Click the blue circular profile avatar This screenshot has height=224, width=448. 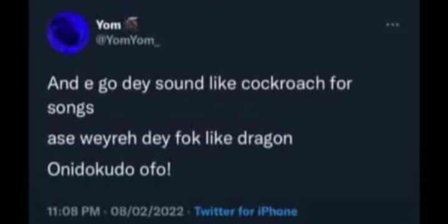tap(68, 32)
